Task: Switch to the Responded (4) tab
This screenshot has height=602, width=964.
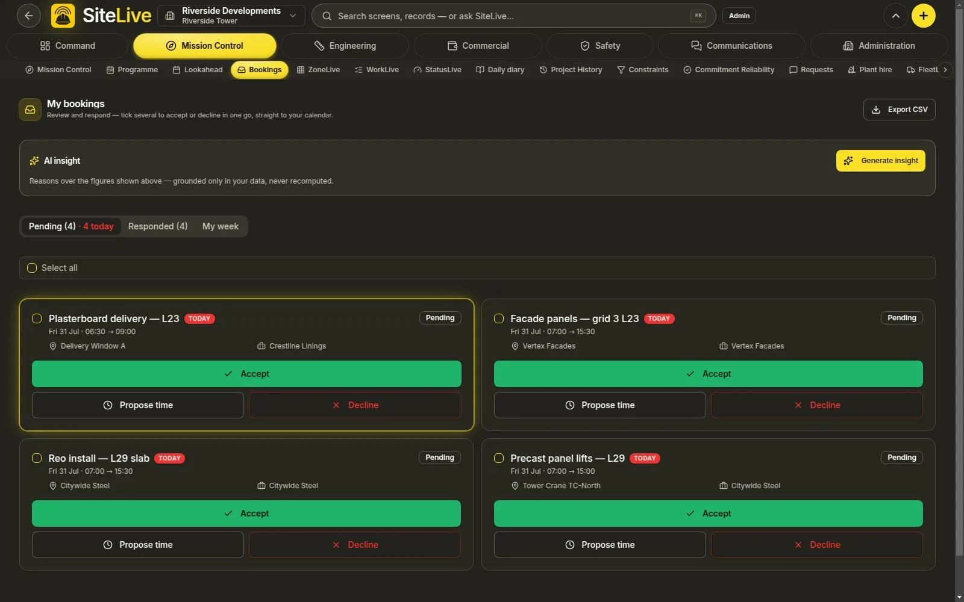Action: 158,226
